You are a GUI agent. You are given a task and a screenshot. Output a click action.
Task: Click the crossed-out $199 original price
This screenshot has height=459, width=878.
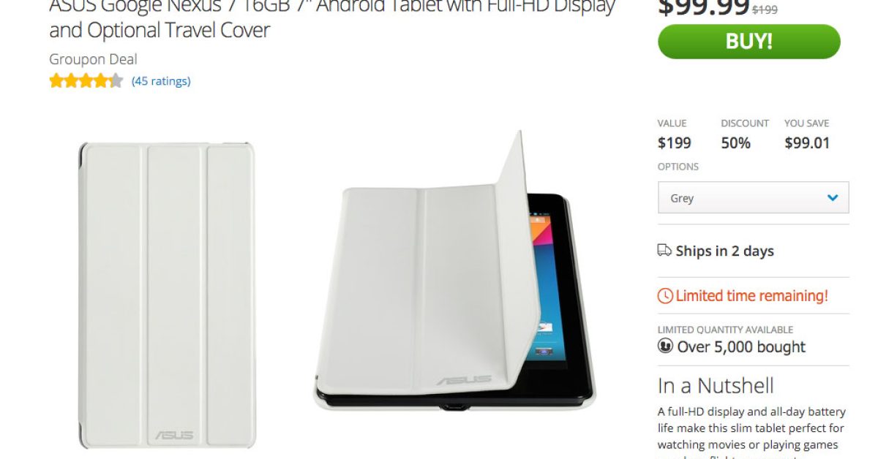[765, 10]
